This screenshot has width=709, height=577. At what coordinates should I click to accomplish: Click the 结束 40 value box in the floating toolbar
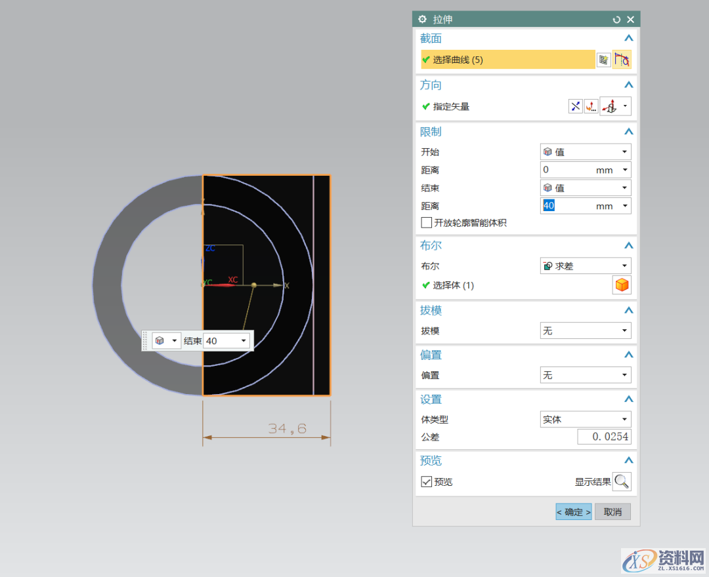(x=223, y=340)
